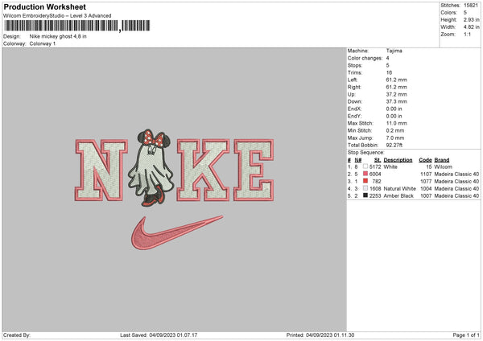Click the Zoom value 1:1
Image resolution: width=483 pixels, height=341 pixels.
467,34
